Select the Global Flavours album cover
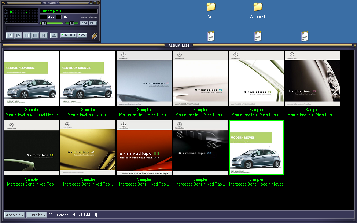Viewport: 357px width, 223px height. click(32, 78)
